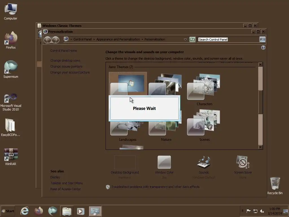Open the Desktop Background preview
Viewport: 289px width, 217px height.
(125, 162)
